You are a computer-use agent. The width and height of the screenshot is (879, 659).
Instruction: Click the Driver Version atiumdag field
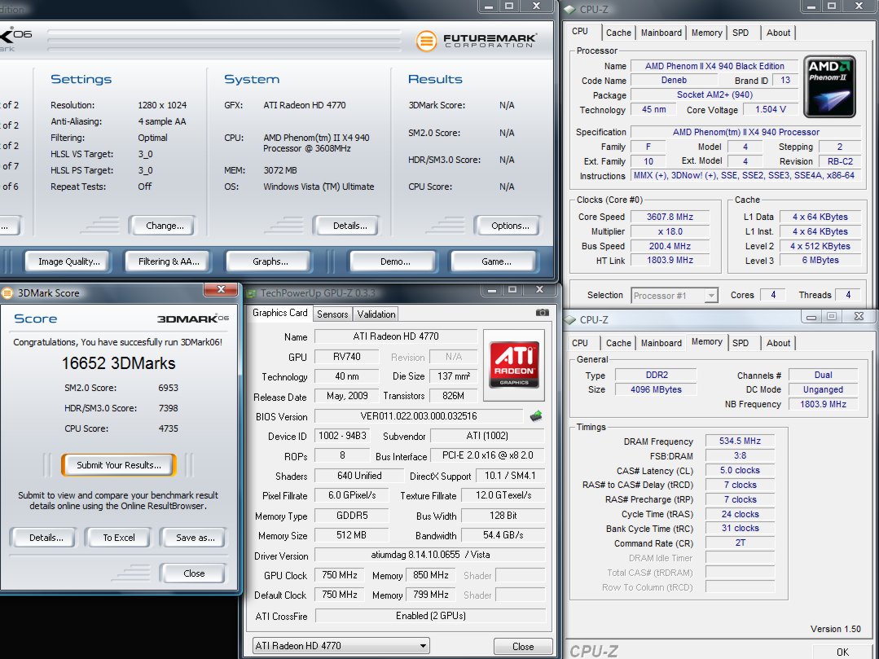point(430,555)
